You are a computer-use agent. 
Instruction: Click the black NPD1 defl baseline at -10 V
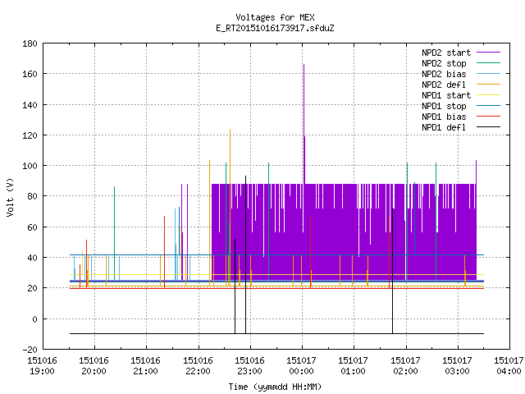coord(276,334)
